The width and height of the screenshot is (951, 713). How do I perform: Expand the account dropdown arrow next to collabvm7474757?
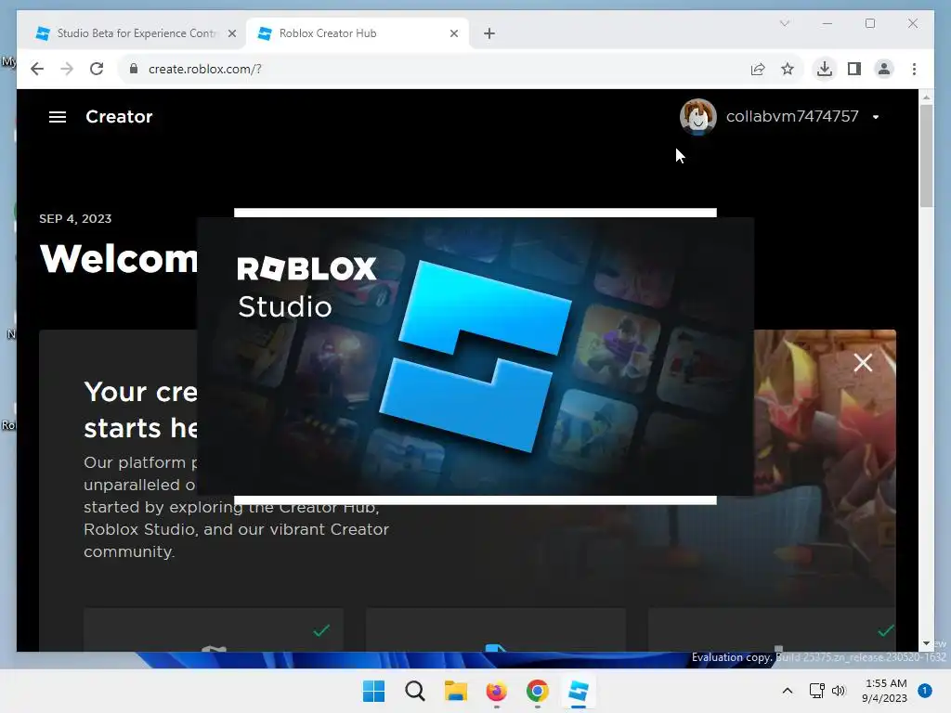876,117
